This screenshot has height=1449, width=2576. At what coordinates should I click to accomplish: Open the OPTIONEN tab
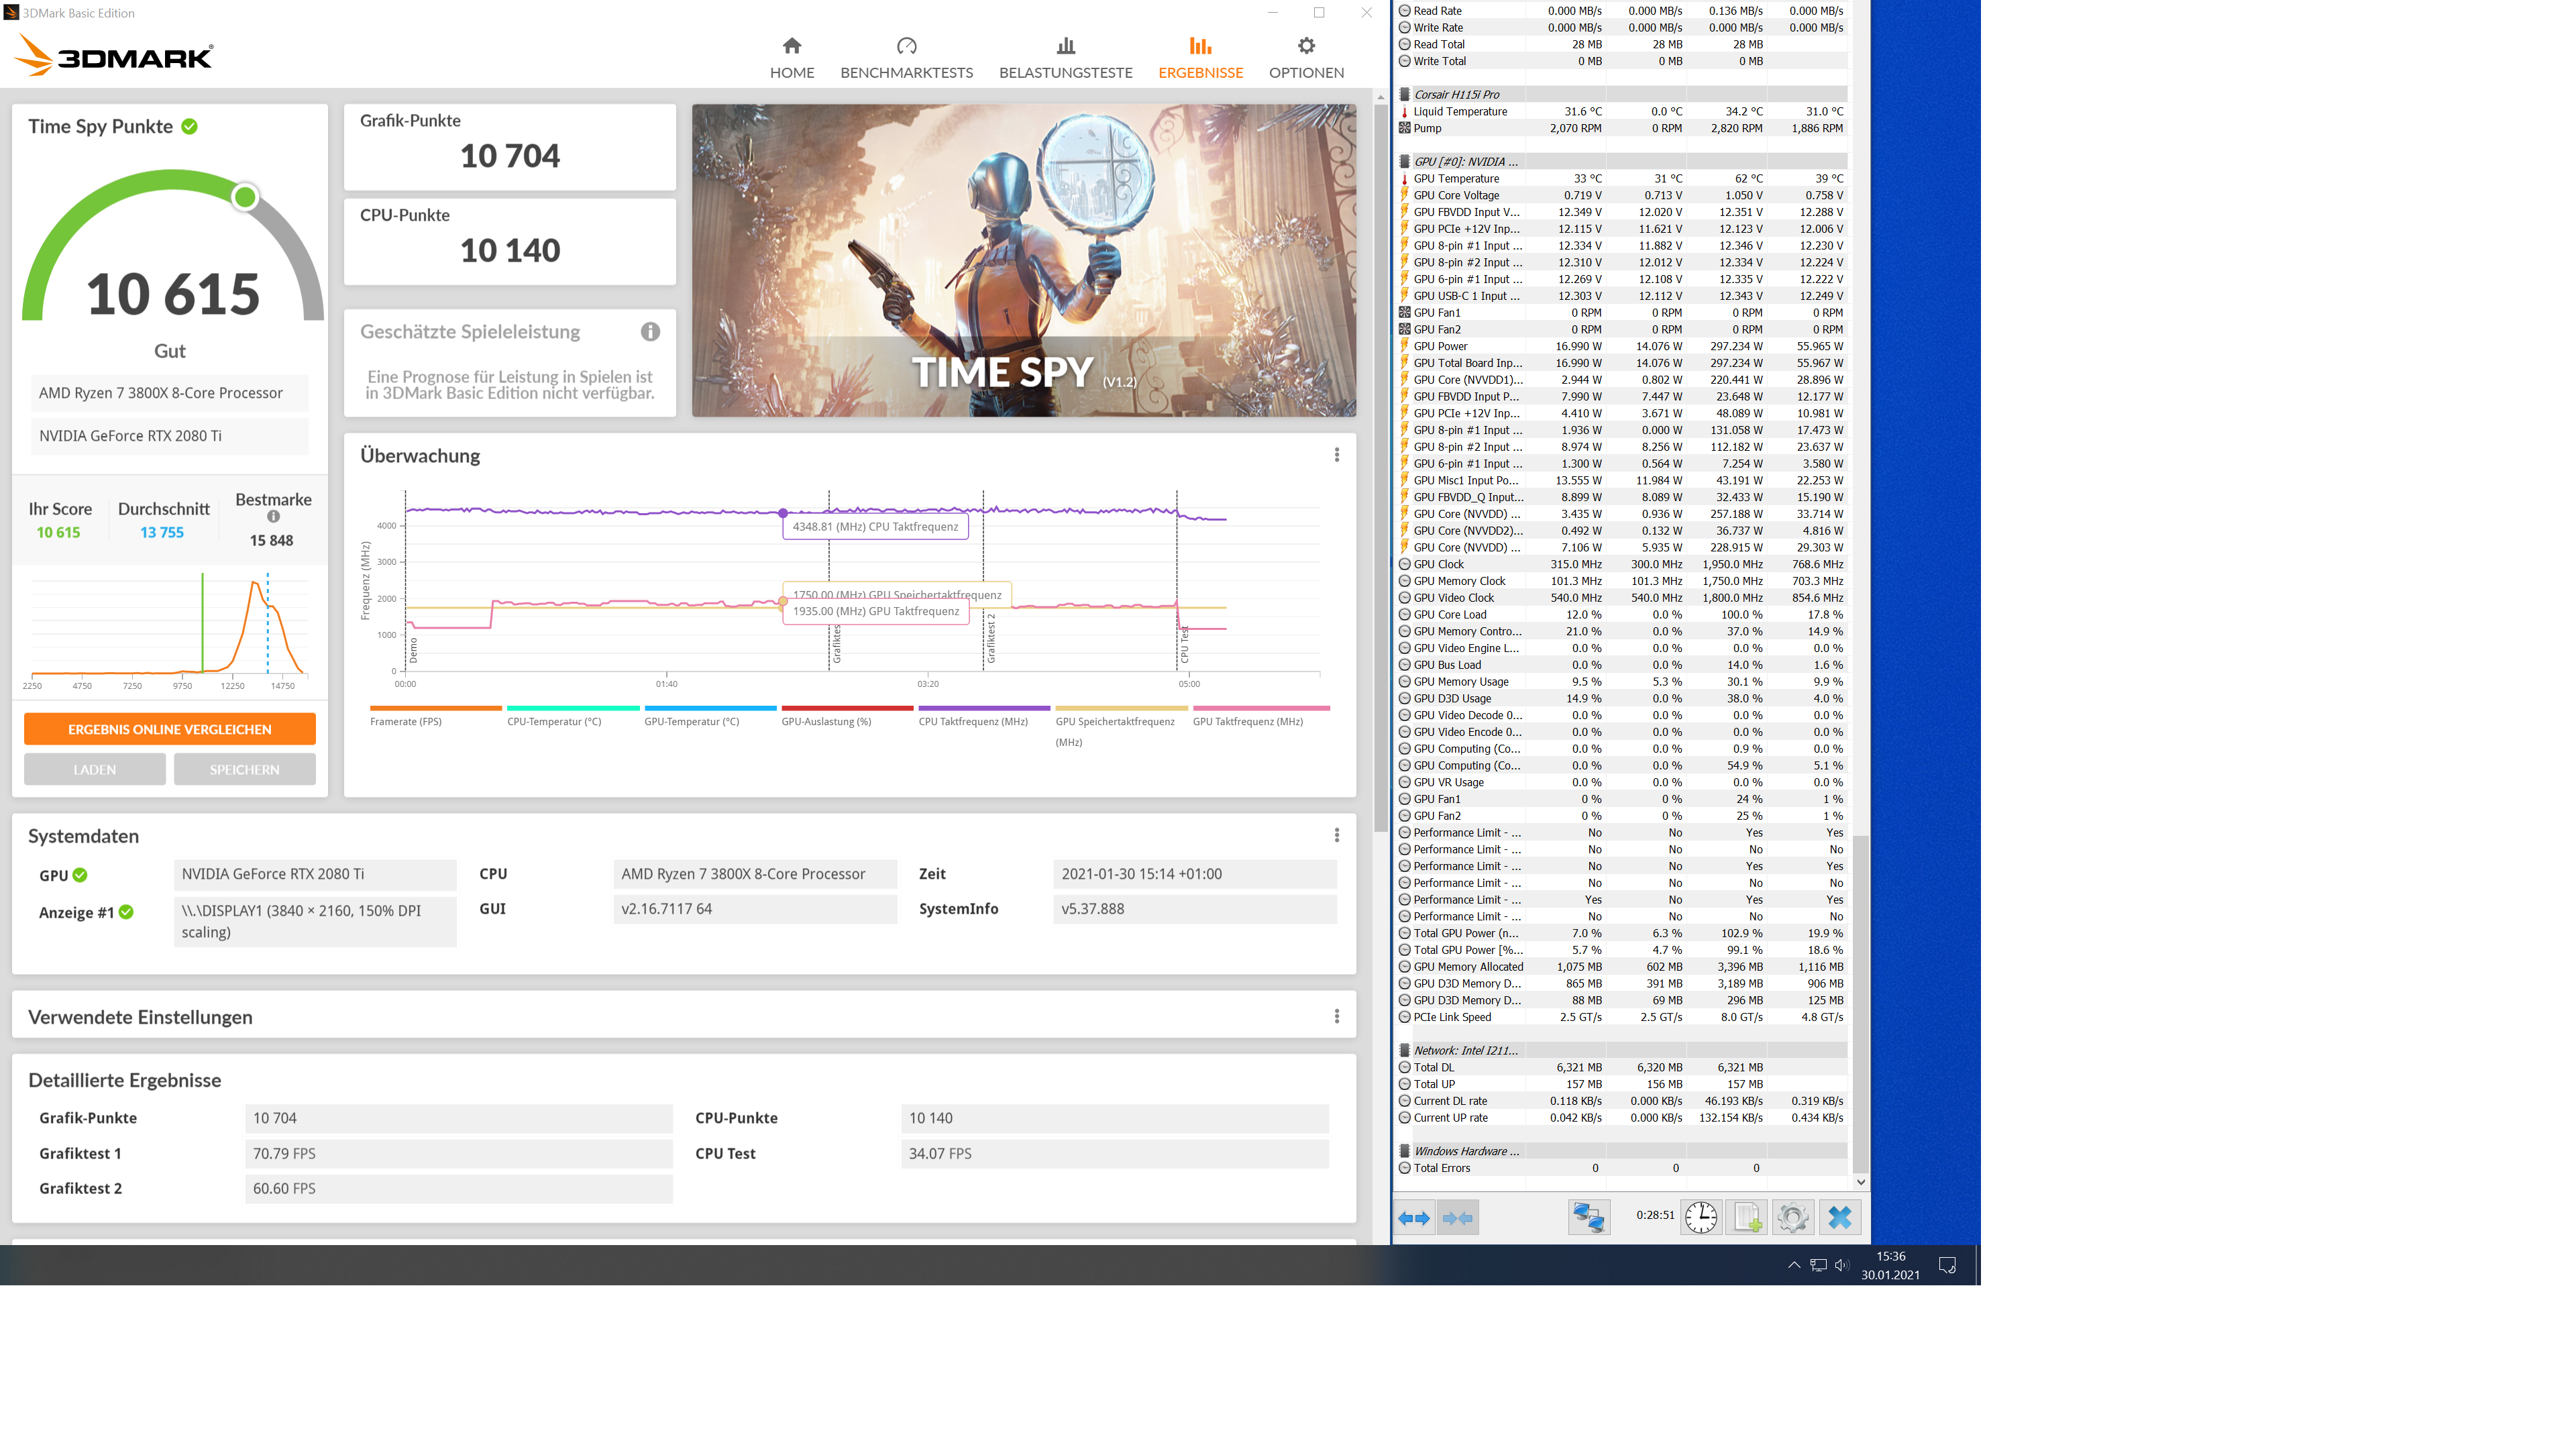1307,58
